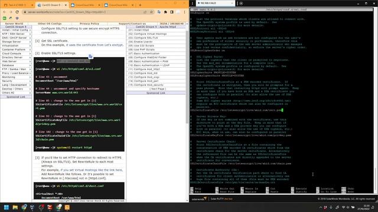Open File Explorer from taskbar

pos(15,207)
